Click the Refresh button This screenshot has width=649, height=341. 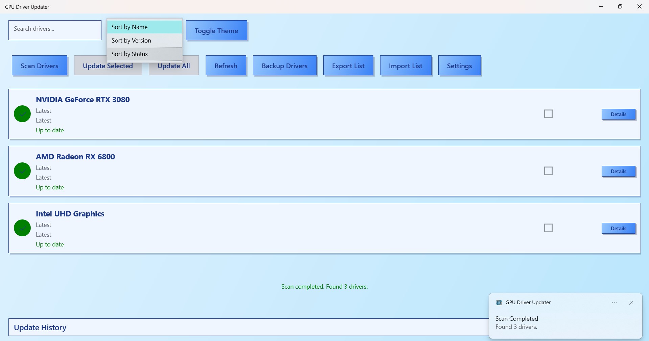coord(226,65)
